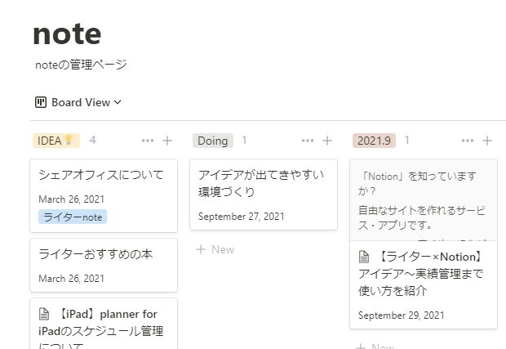Open the アイデアが出てきやすい環境づくり card

pyautogui.click(x=264, y=195)
